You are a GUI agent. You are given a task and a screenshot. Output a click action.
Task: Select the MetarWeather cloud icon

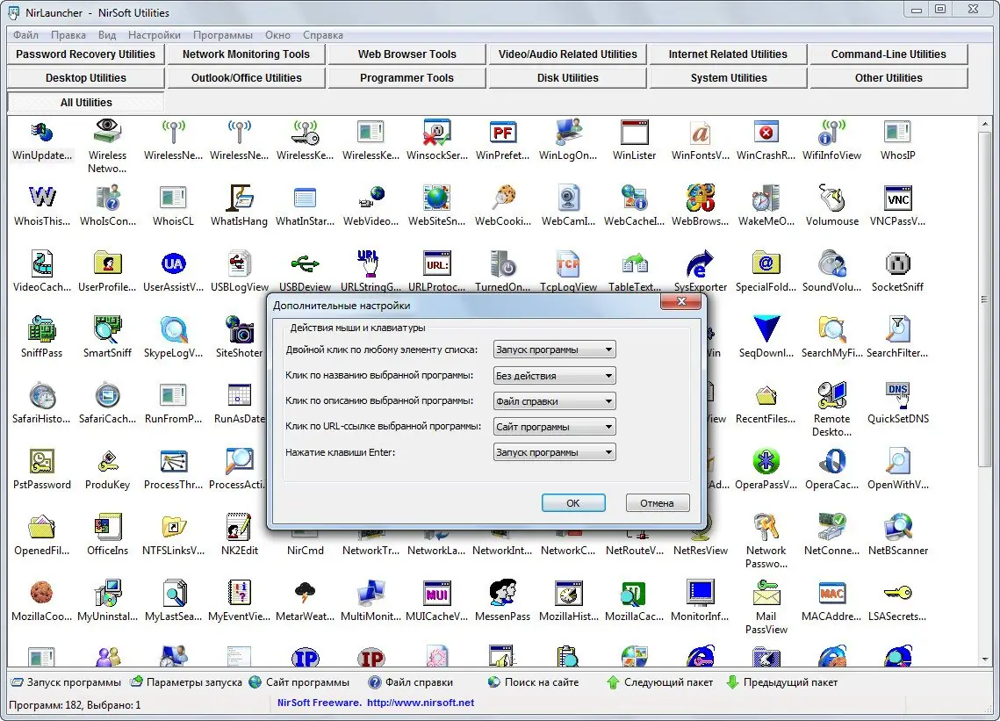[305, 593]
